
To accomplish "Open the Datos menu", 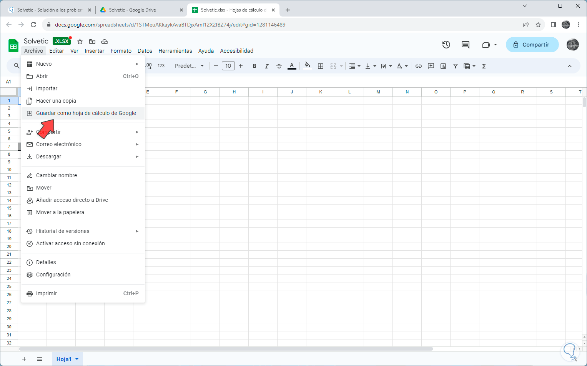I will click(145, 51).
